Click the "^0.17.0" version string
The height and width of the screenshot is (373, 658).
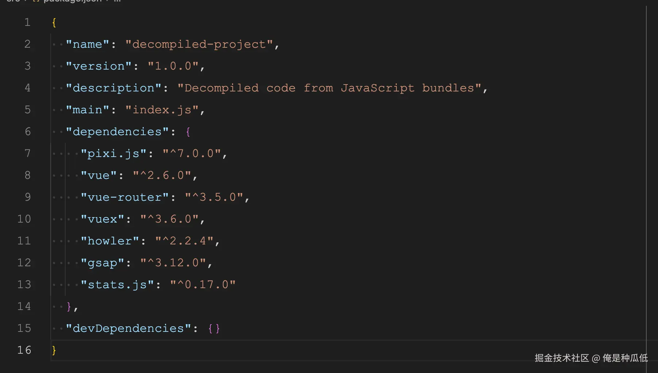pyautogui.click(x=203, y=285)
